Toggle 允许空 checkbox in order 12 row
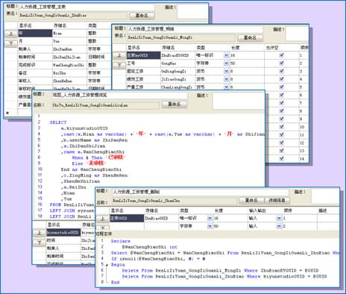Viewport: 346px width, 294px height. (281, 143)
